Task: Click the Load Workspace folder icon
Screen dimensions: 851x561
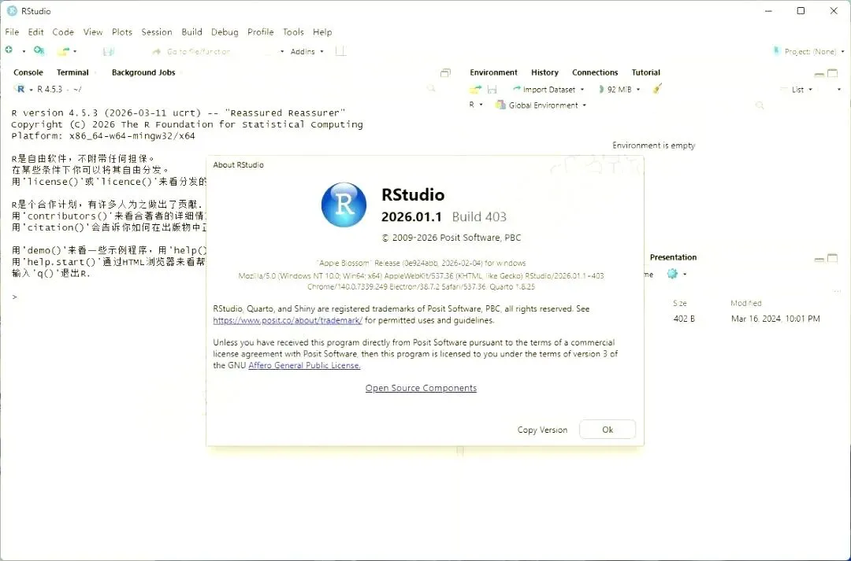Action: coord(476,89)
